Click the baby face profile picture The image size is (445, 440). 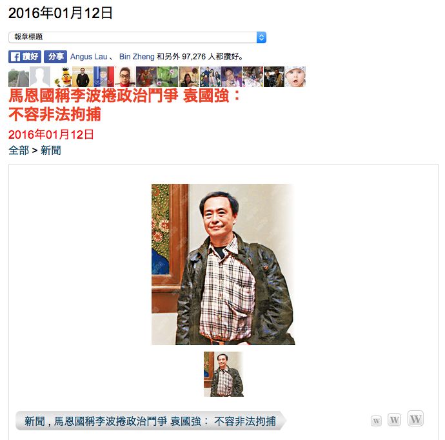point(295,77)
